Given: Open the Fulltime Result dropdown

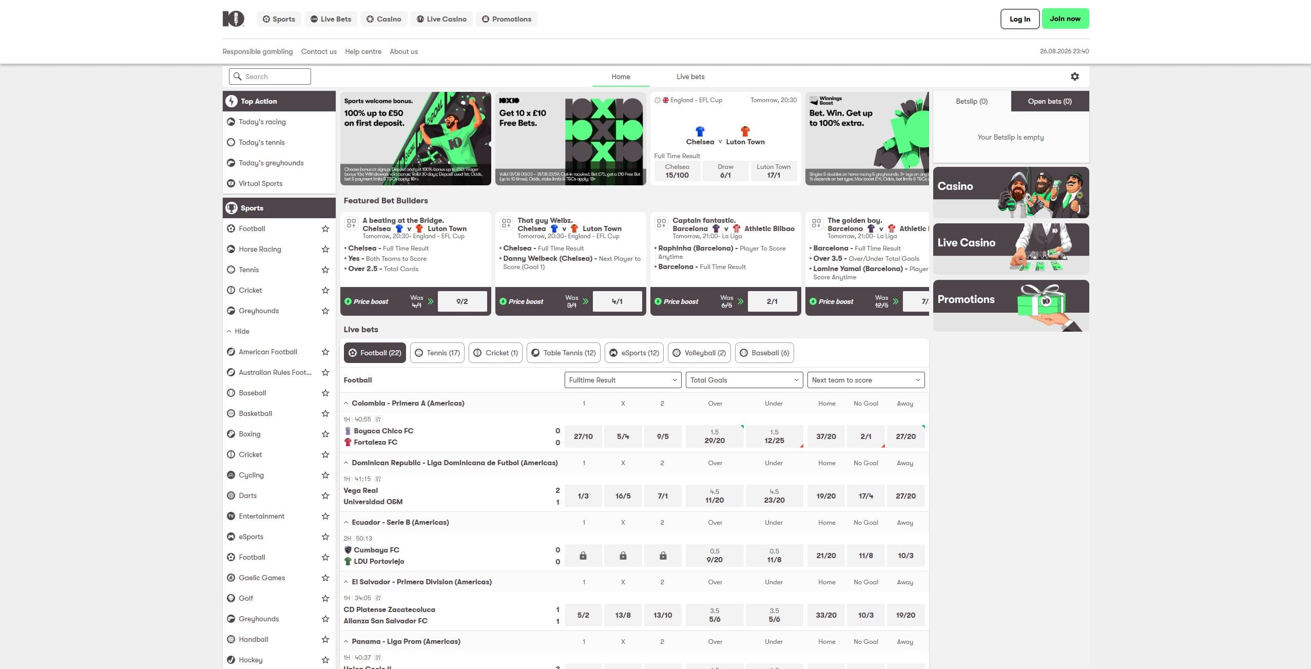Looking at the screenshot, I should (x=623, y=380).
